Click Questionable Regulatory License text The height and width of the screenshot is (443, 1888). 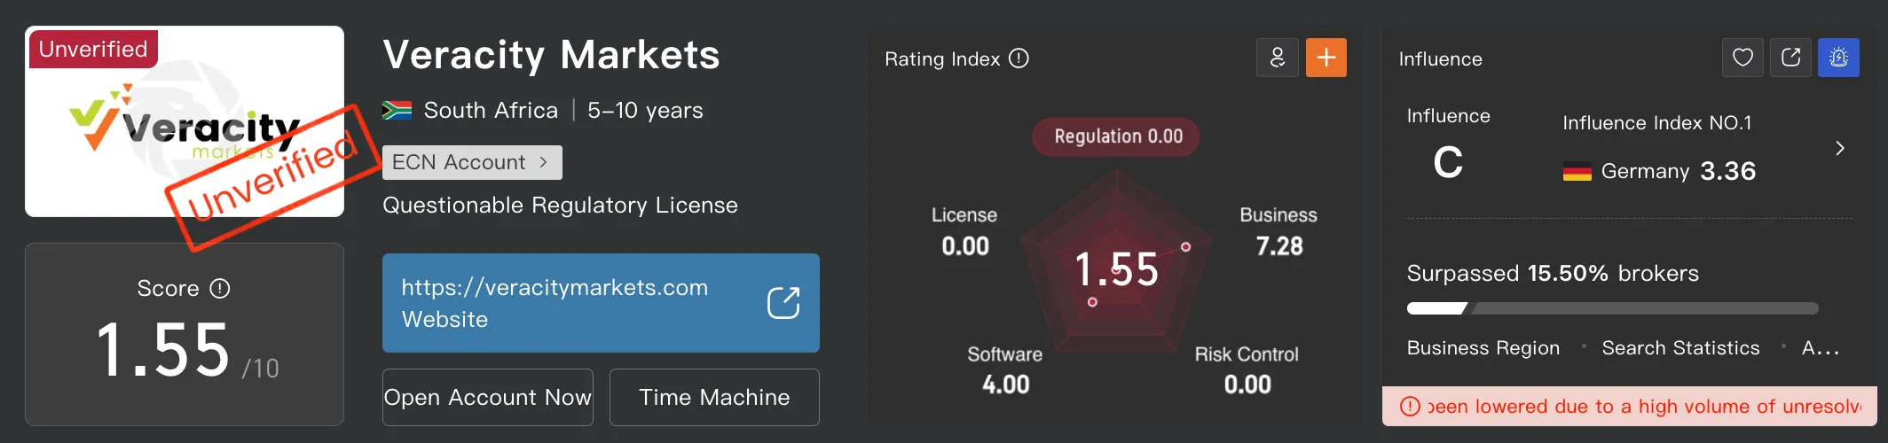click(x=560, y=206)
